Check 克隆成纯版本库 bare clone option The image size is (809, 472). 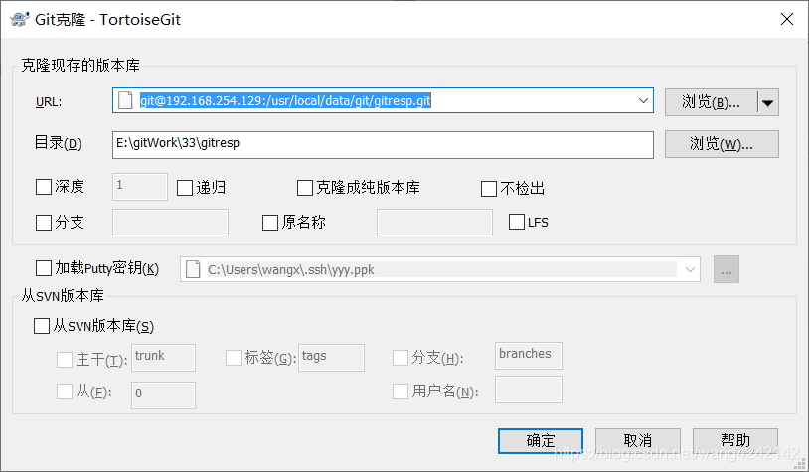[305, 188]
